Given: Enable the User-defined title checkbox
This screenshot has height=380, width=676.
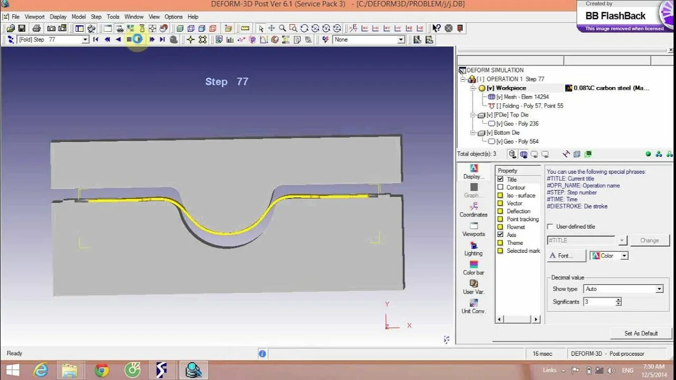Looking at the screenshot, I should [550, 226].
